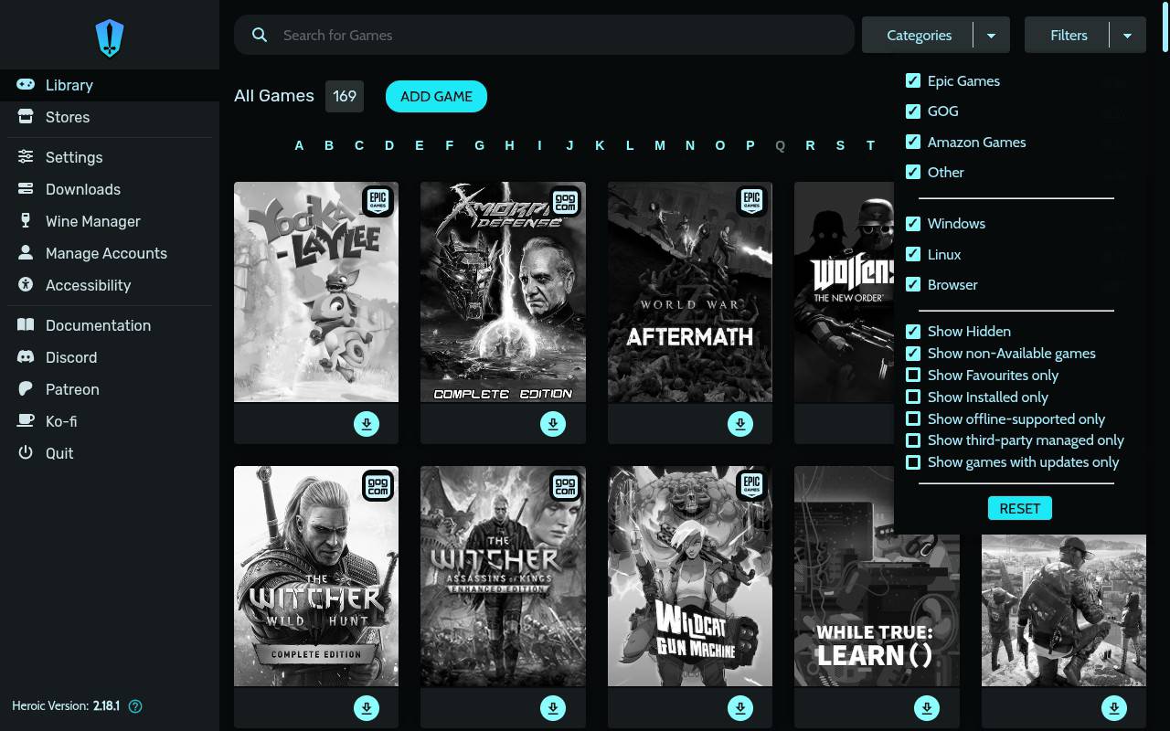Enable the Show Installed only checkbox

(x=912, y=397)
